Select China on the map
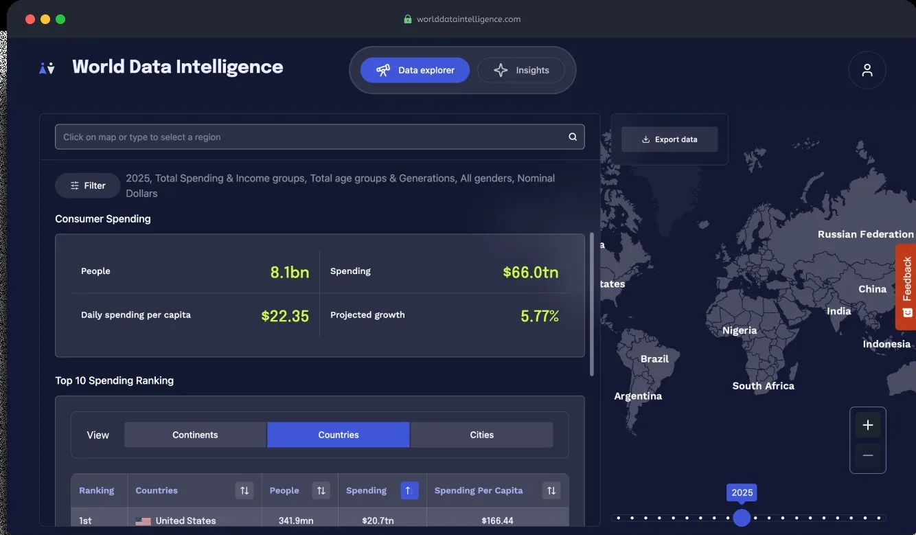The height and width of the screenshot is (535, 916). (872, 289)
